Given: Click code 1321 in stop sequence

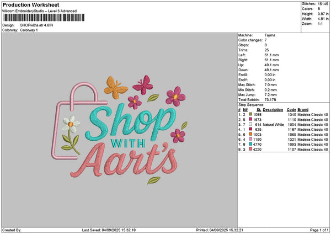Looking at the screenshot, I should coord(292,140).
